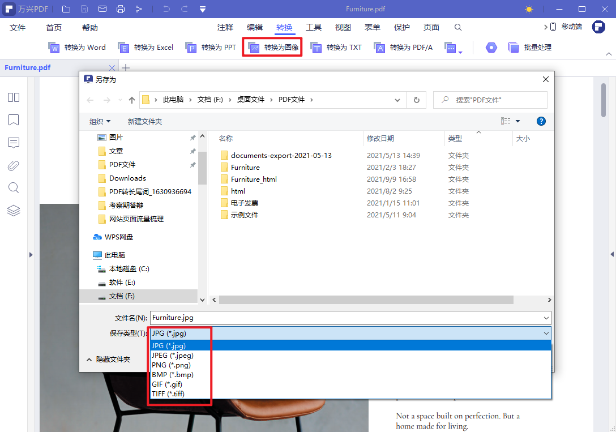The image size is (616, 432).
Task: Toggle the light/dark theme sun icon
Action: click(529, 9)
